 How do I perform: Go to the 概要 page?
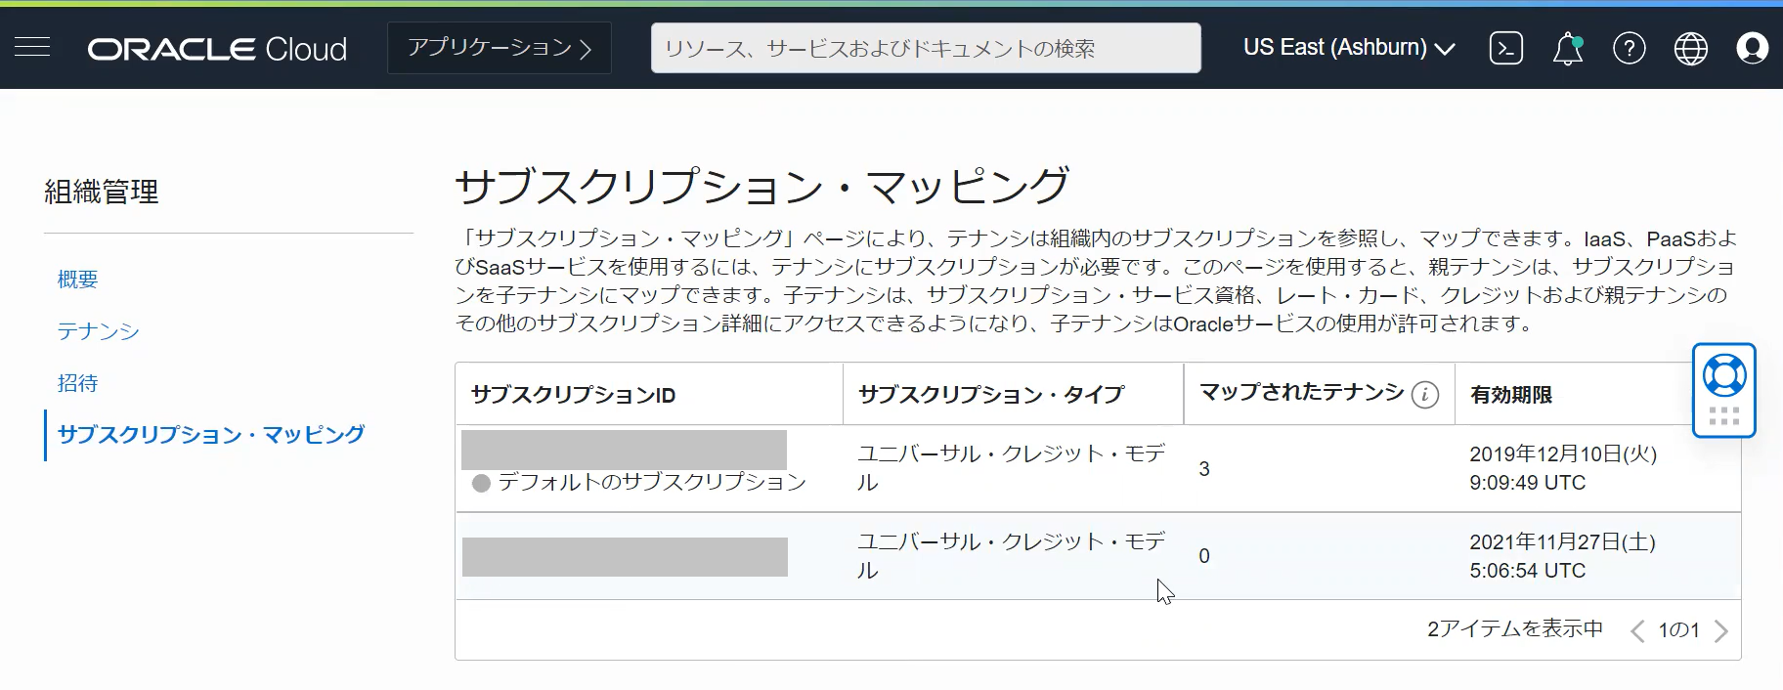click(x=77, y=280)
